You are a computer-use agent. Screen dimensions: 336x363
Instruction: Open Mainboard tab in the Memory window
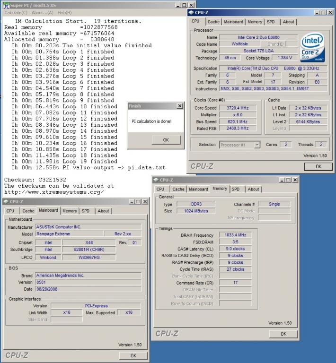[198, 189]
